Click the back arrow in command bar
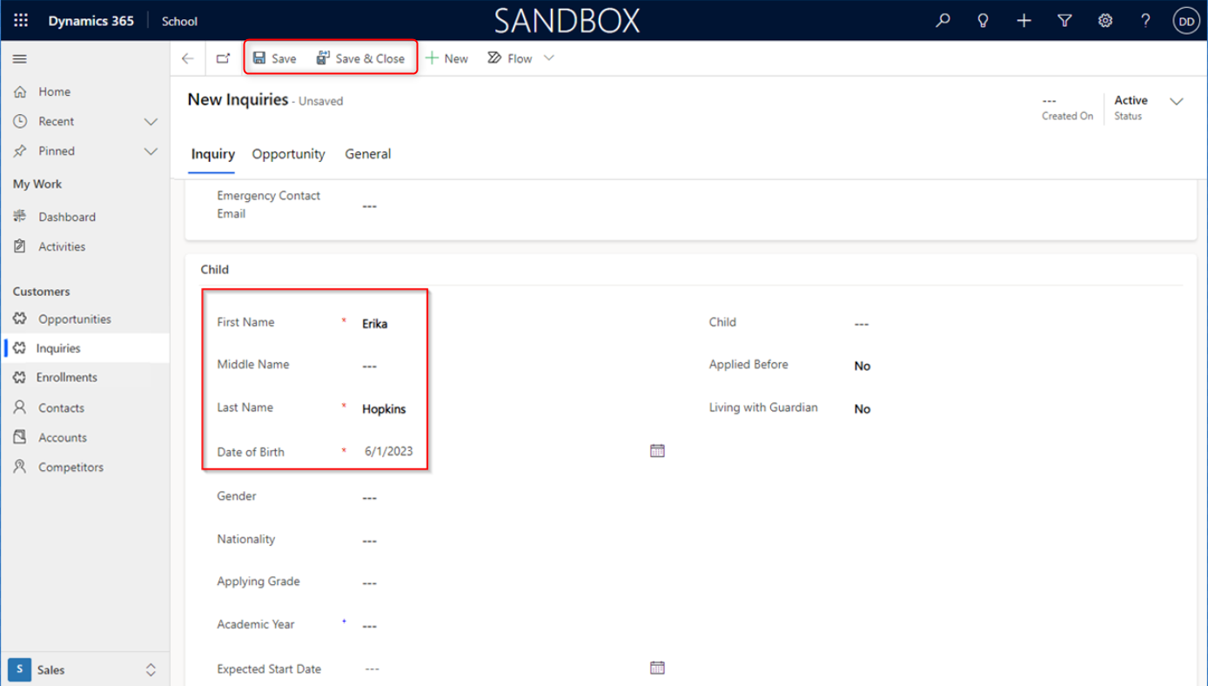The width and height of the screenshot is (1208, 686). (x=188, y=58)
